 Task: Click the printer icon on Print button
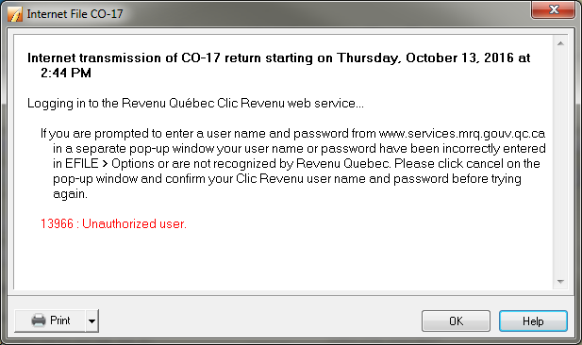39,320
